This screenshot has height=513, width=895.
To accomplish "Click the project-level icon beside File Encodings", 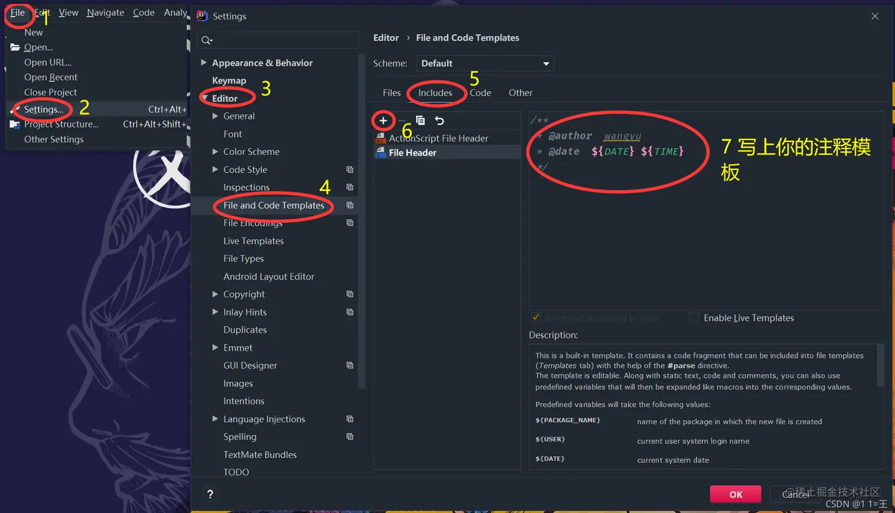I will tap(350, 223).
